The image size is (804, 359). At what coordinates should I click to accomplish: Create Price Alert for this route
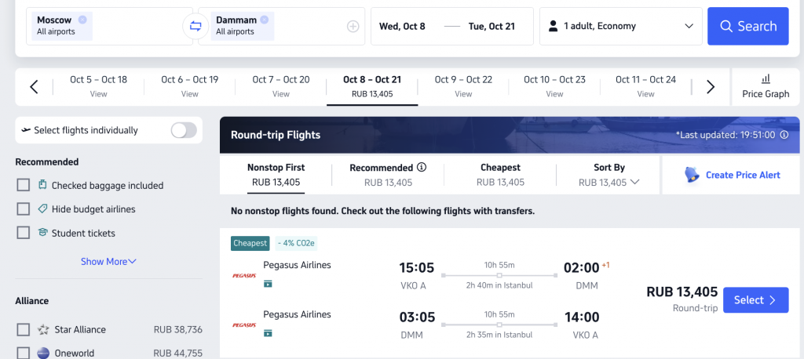(731, 175)
